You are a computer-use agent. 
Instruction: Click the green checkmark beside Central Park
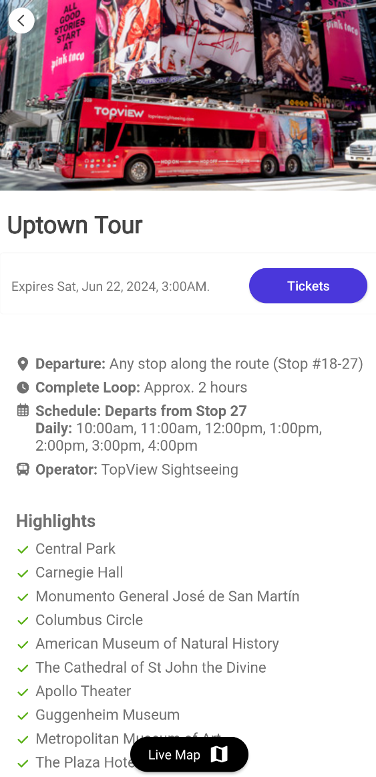pyautogui.click(x=23, y=550)
